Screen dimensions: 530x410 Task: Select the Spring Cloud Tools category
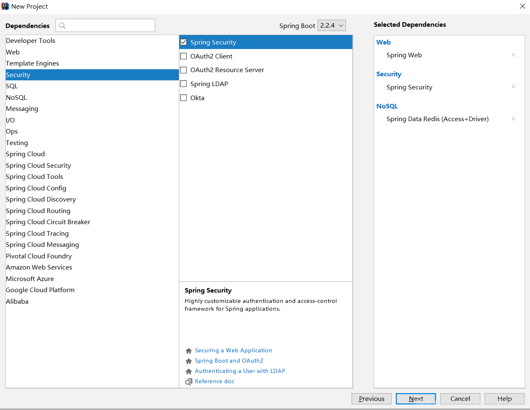click(92, 176)
